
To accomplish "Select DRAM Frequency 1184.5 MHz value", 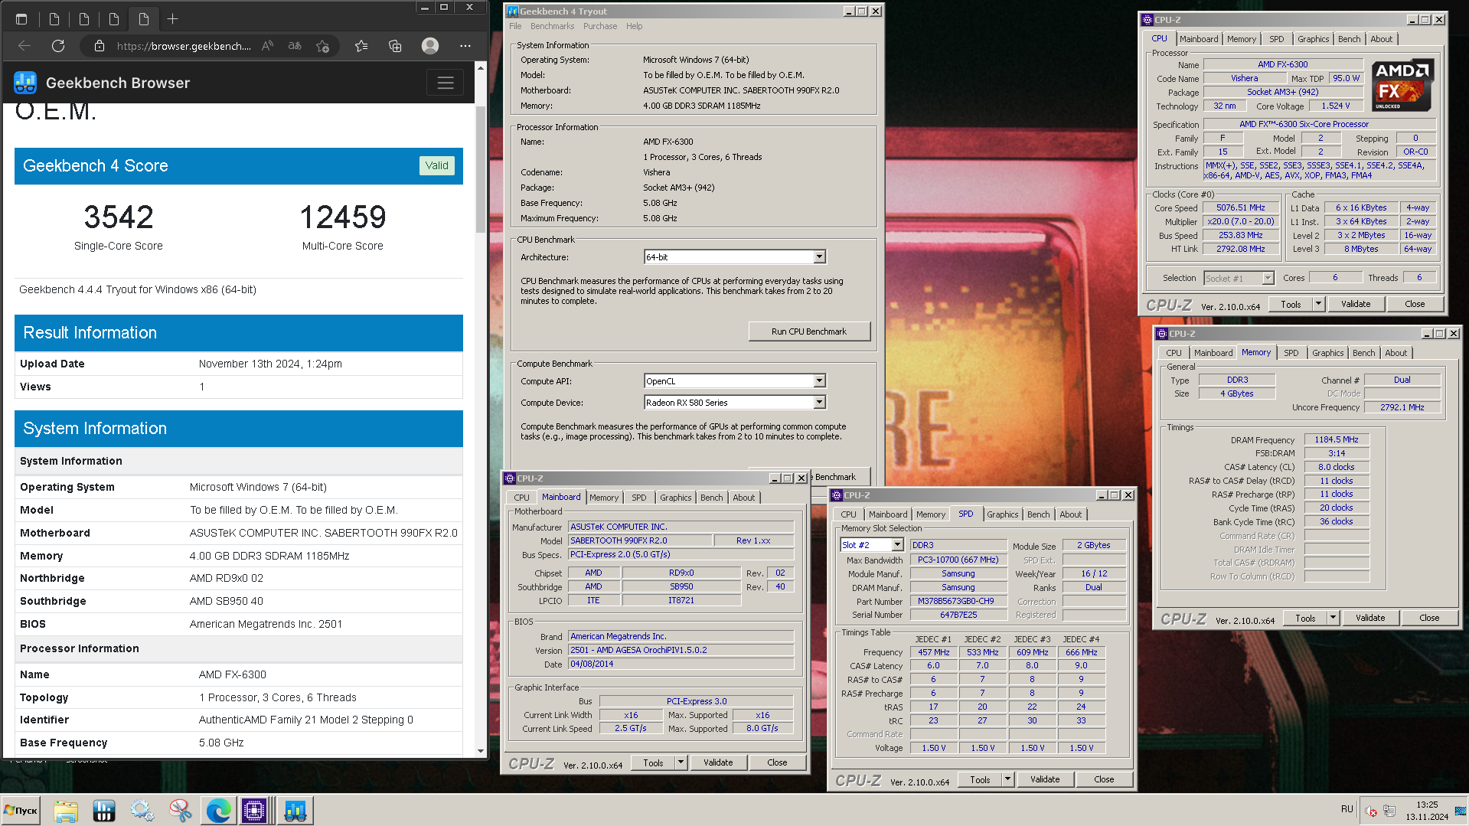I will tap(1337, 439).
